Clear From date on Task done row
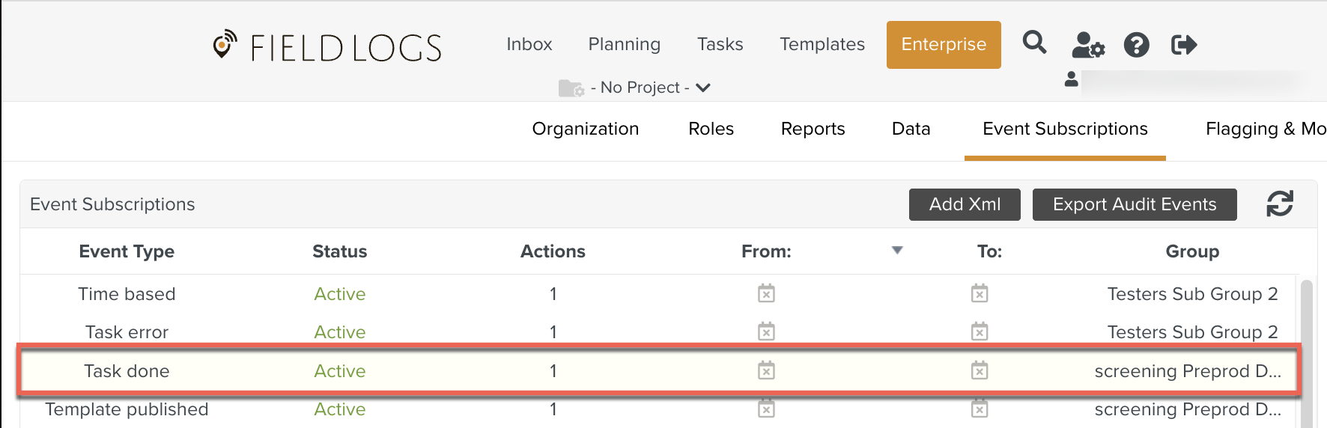 pyautogui.click(x=766, y=370)
